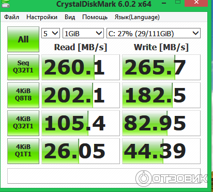Select the 26.05 read result
Viewport: 213px width, 192px height.
click(81, 151)
